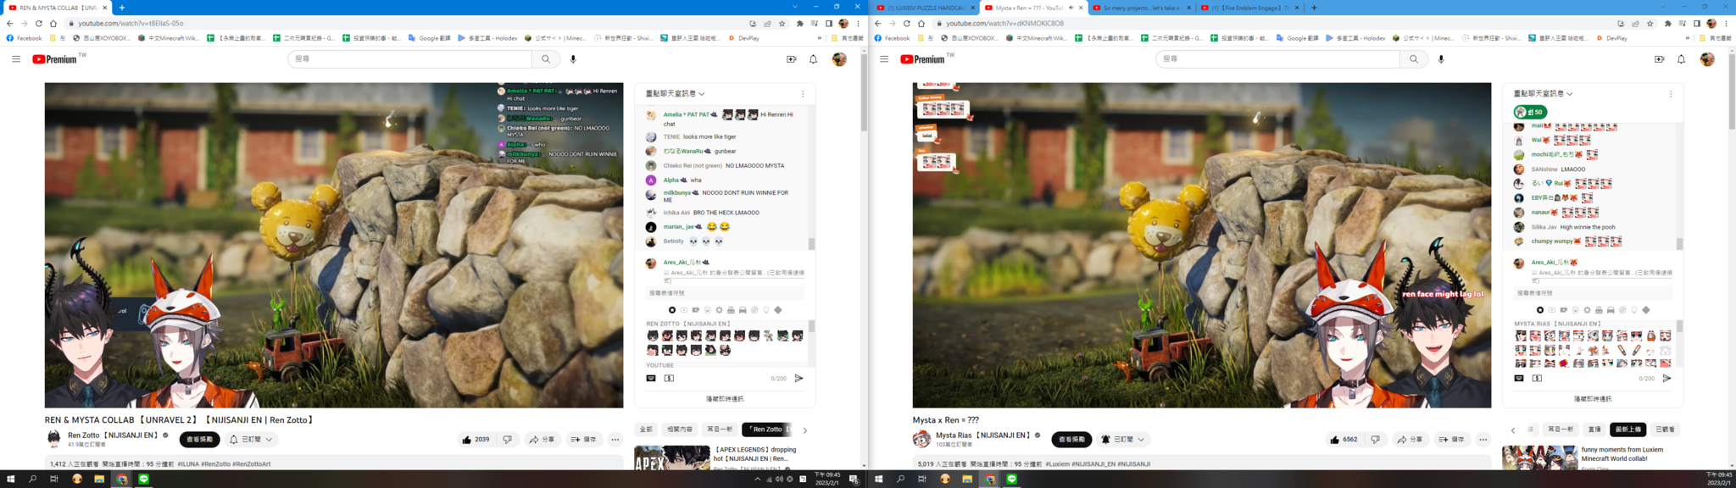Open the Create video menu in Ren Zotto window
Viewport: 1736px width, 488px height.
(791, 59)
